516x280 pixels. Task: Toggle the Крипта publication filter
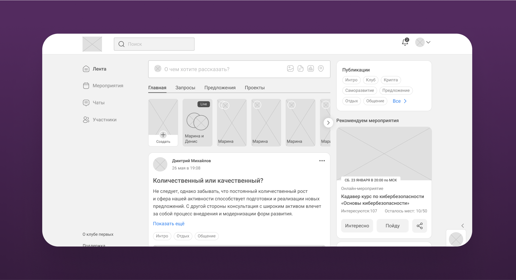pos(390,80)
